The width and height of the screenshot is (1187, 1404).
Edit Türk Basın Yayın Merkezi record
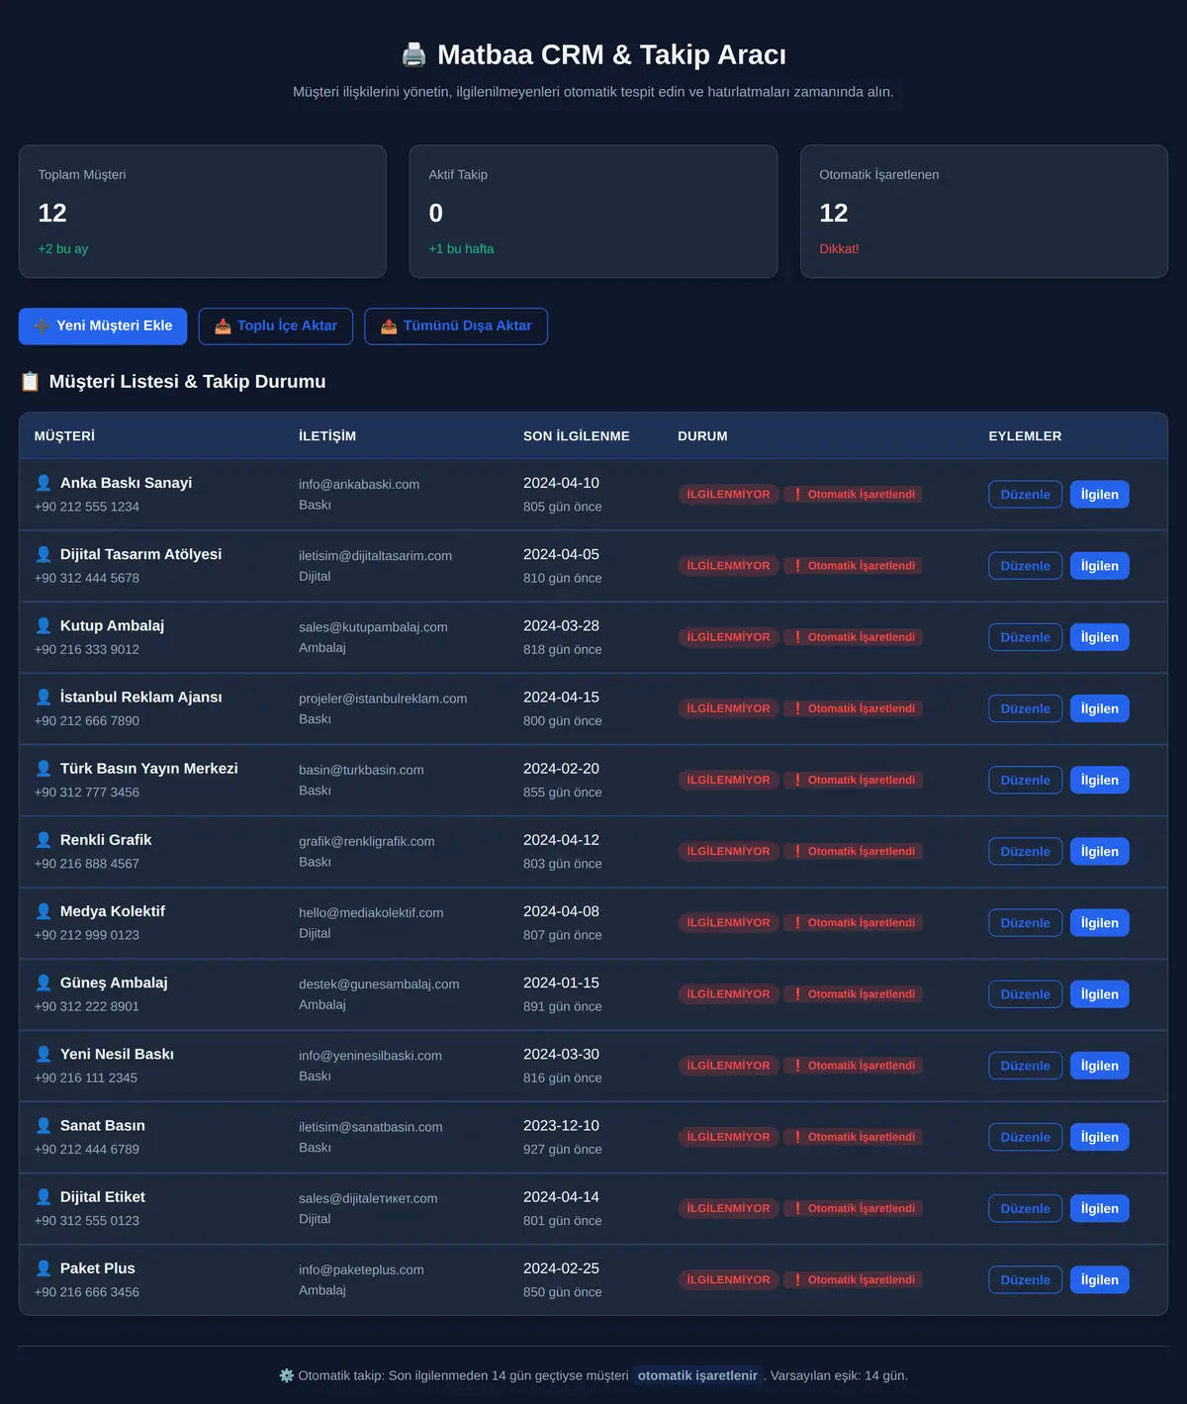pyautogui.click(x=1026, y=780)
